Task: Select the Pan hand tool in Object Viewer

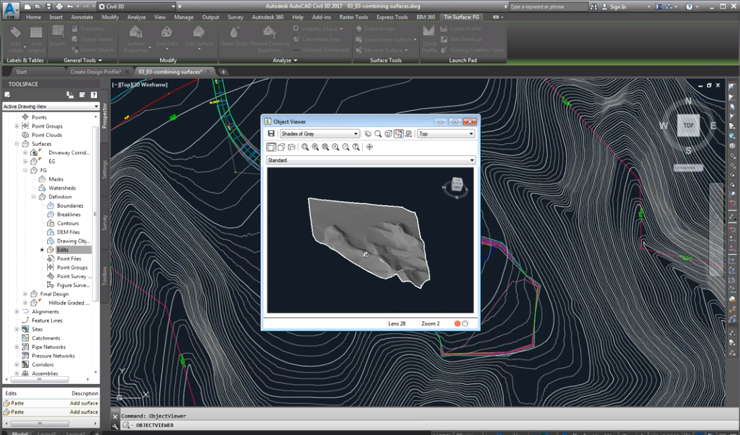Action: pyautogui.click(x=368, y=134)
